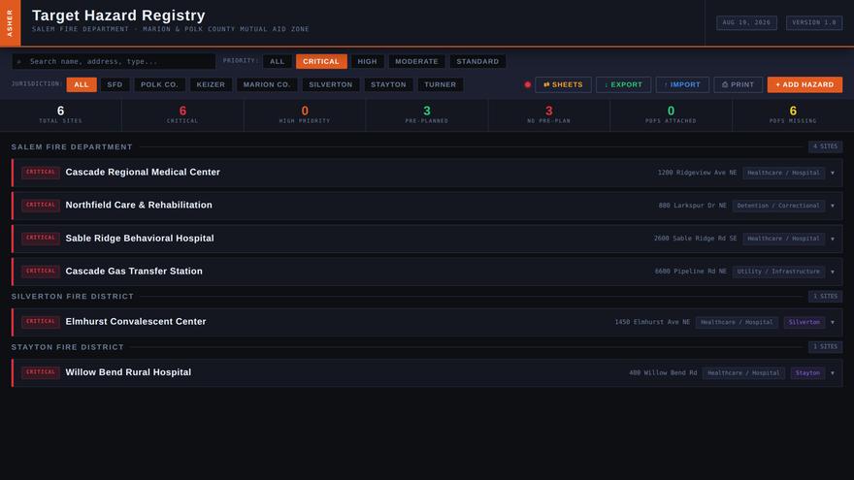Focus the search name, address, type field
The height and width of the screenshot is (480, 854).
click(114, 61)
